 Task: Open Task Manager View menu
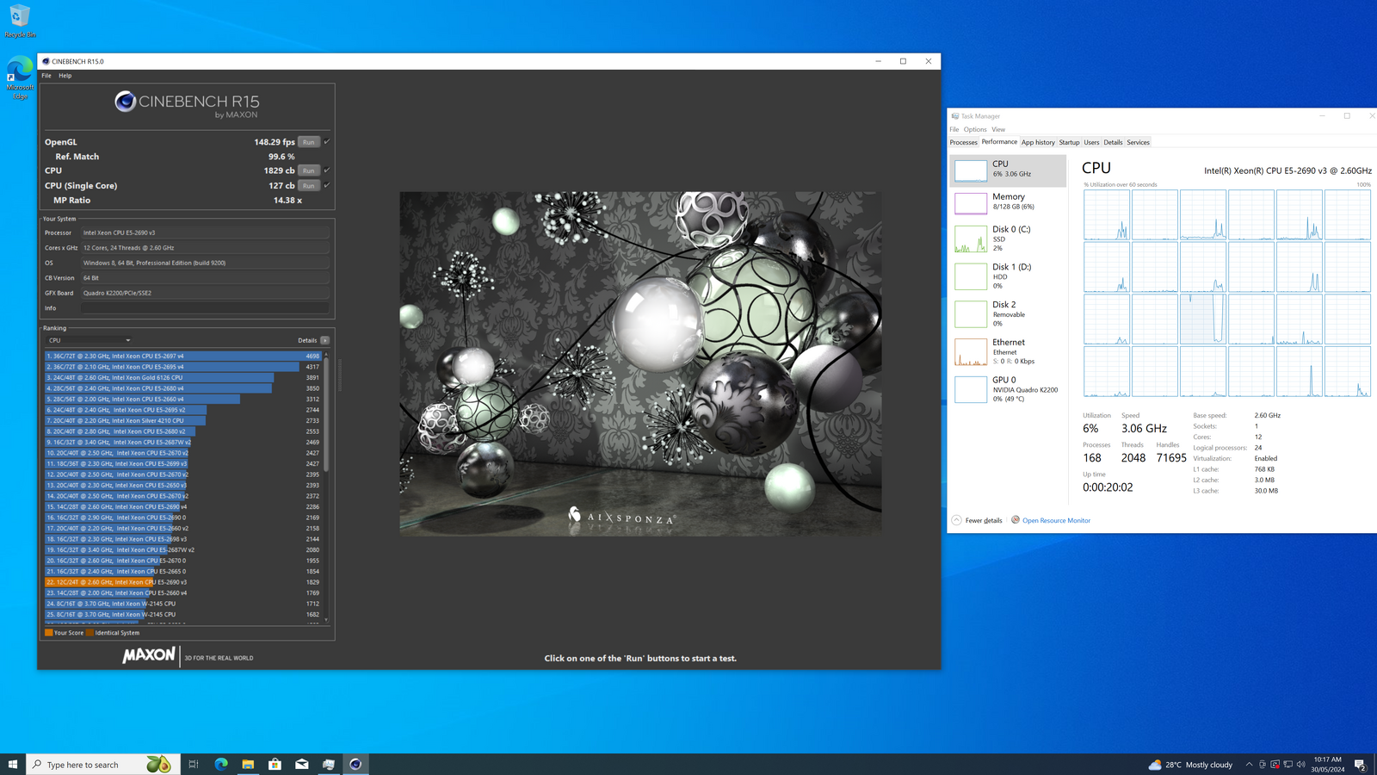coord(998,129)
